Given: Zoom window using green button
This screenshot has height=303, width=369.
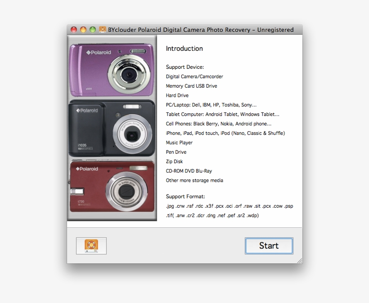Looking at the screenshot, I should [x=93, y=30].
